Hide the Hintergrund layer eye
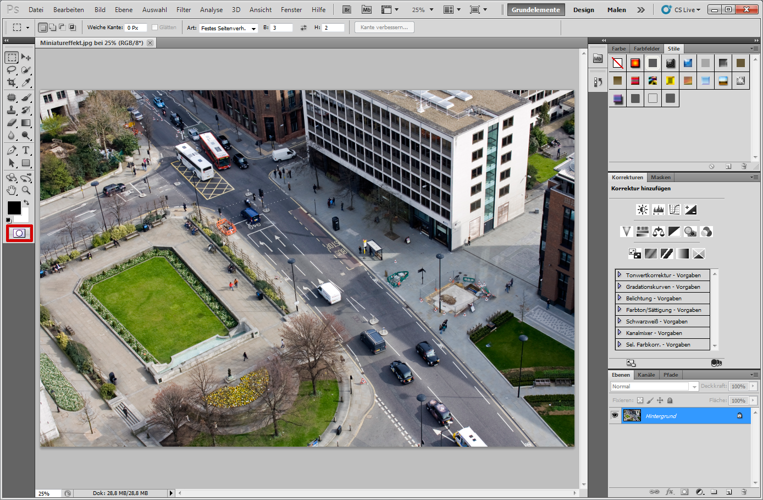This screenshot has height=500, width=763. tap(615, 416)
